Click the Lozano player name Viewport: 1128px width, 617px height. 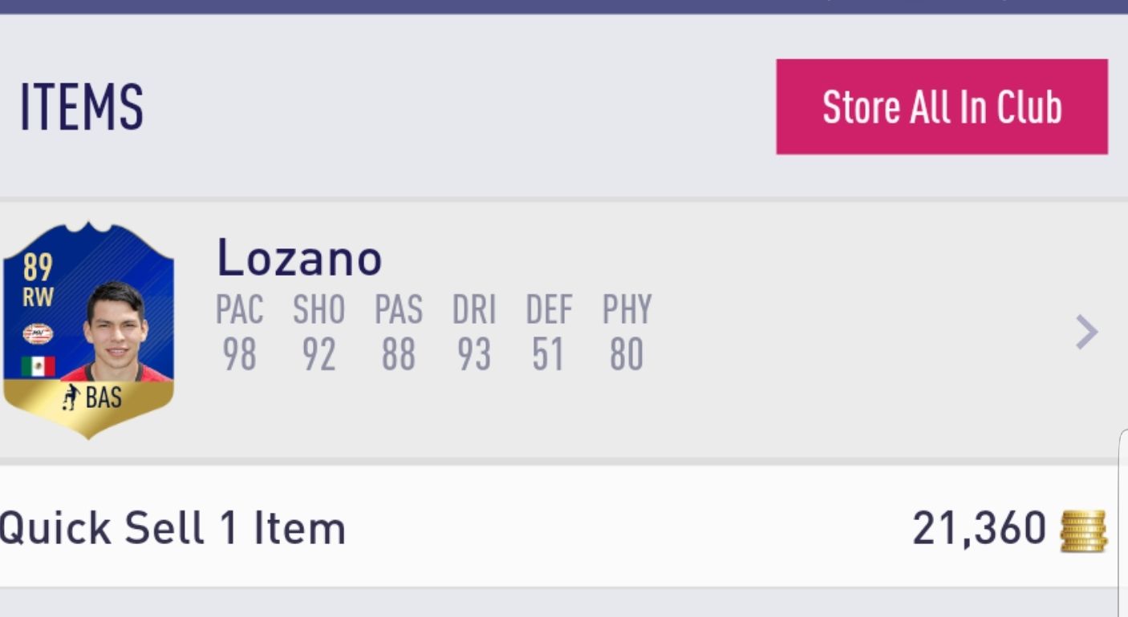299,258
